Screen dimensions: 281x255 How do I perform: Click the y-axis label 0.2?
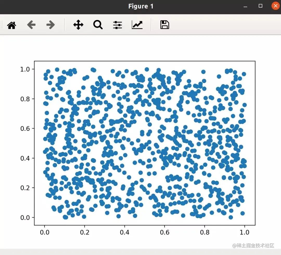[25, 188]
